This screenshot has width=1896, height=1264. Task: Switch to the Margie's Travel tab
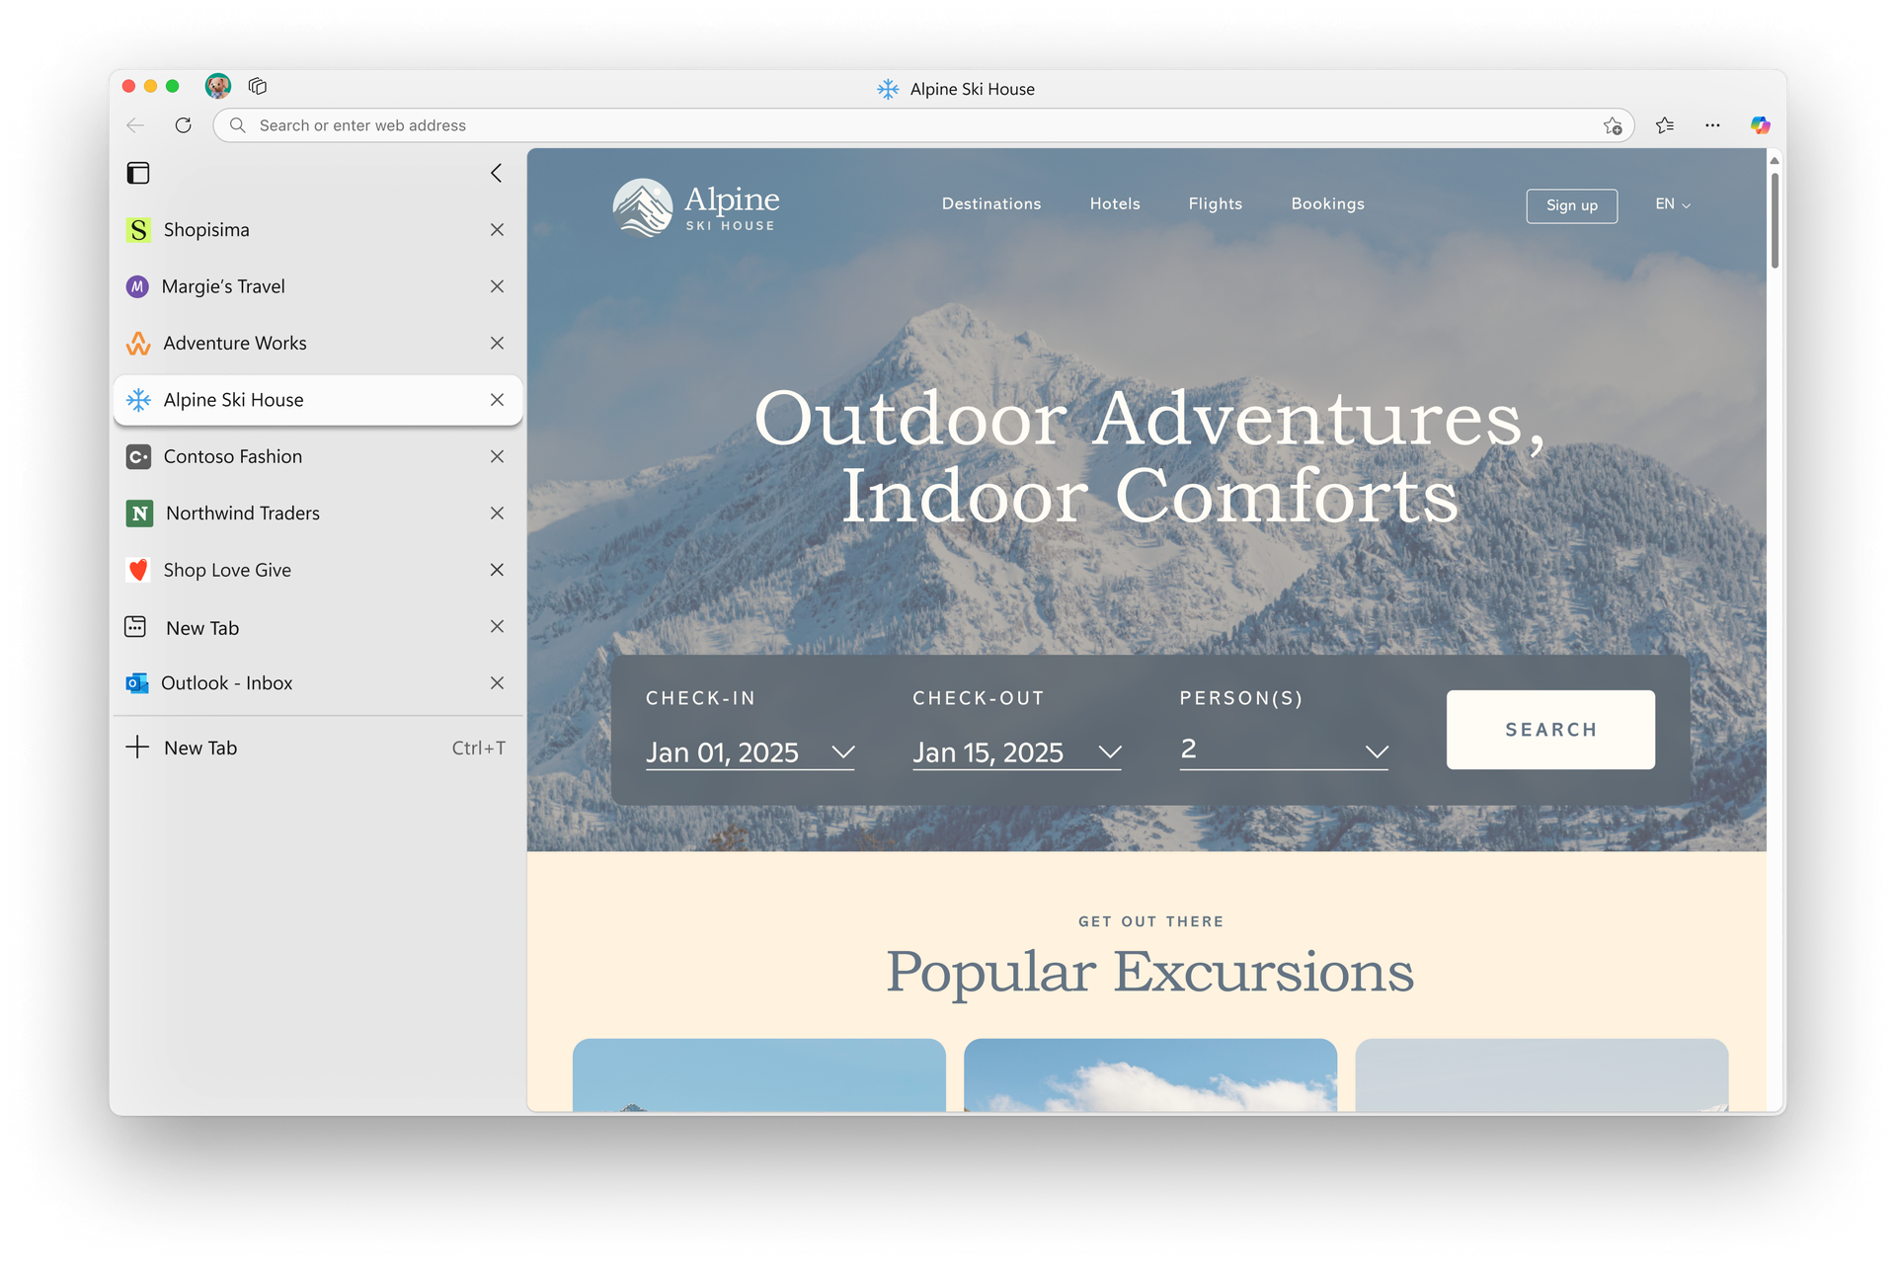224,286
